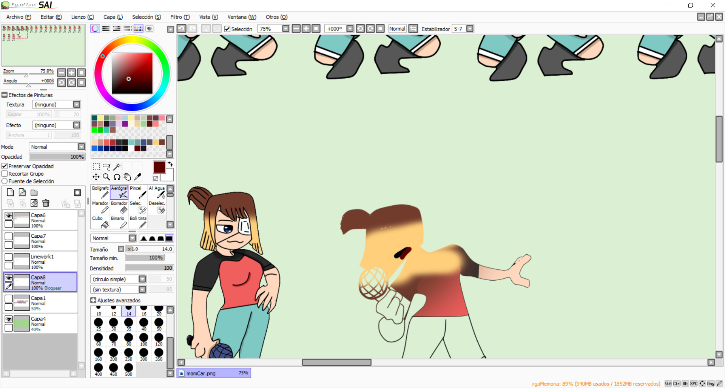Viewport: 725px width, 388px height.
Task: Expand Ajustes avanzados section
Action: click(93, 300)
